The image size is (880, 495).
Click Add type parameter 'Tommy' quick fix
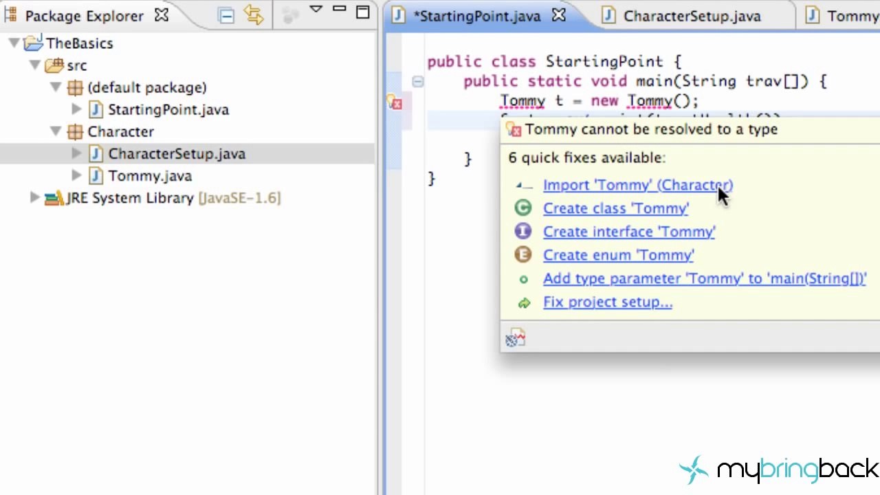pyautogui.click(x=705, y=278)
